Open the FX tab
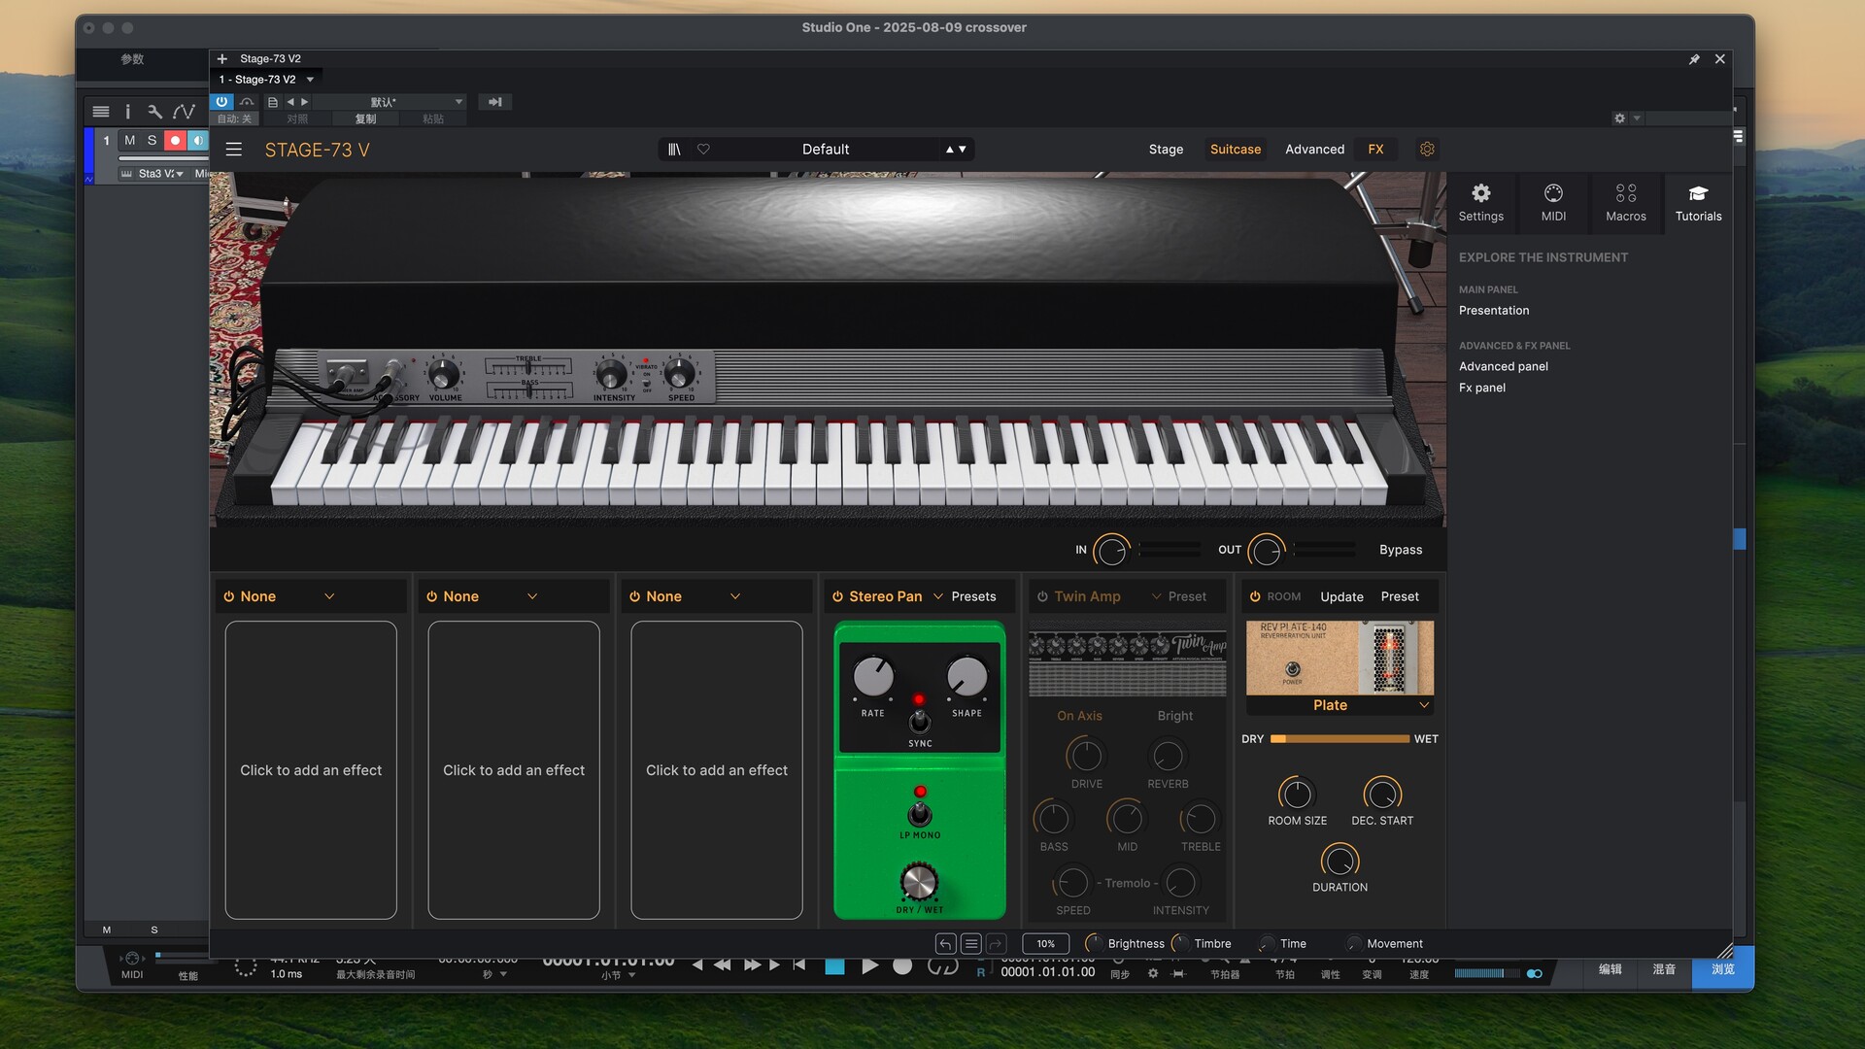 pyautogui.click(x=1375, y=150)
